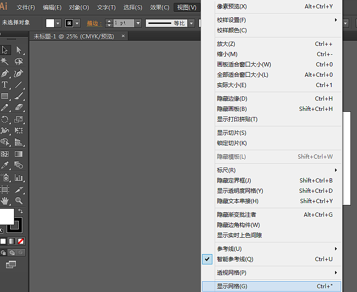Enable Draw Normal mode
Screen dimensions: 357x292
point(3,253)
